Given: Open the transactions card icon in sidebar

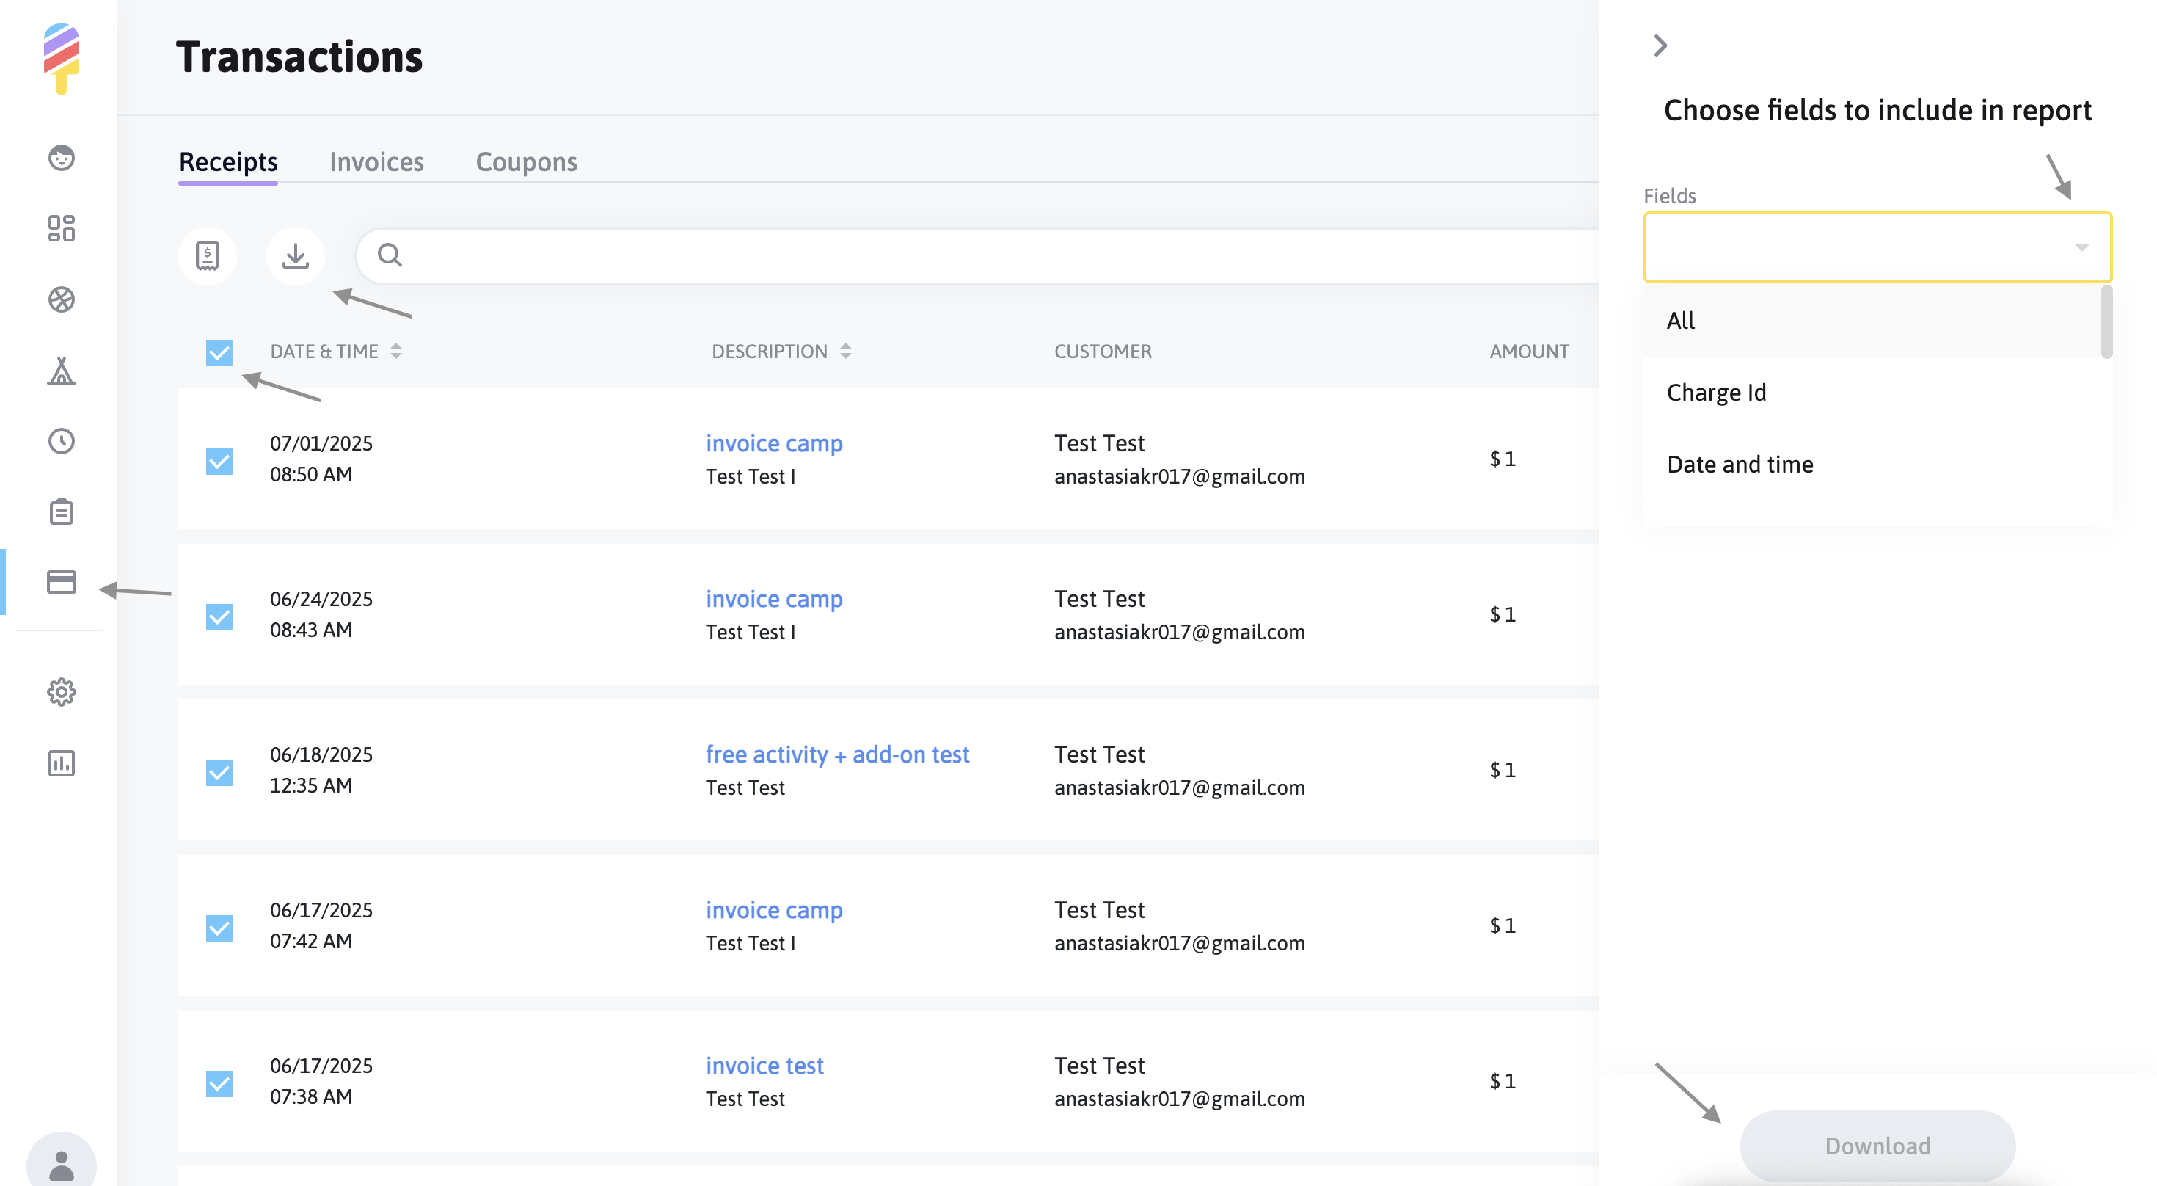Looking at the screenshot, I should 61,581.
